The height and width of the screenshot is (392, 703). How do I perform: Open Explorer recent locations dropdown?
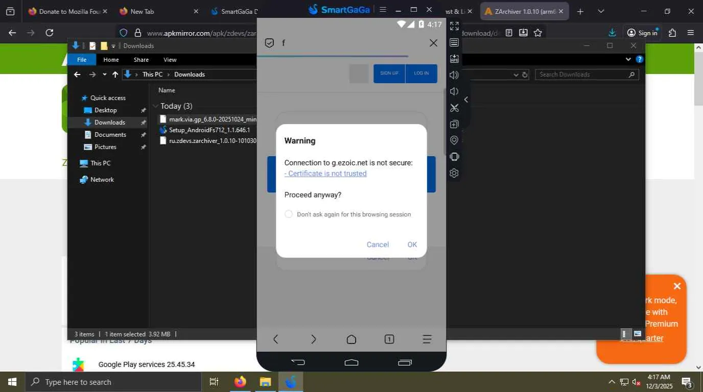click(105, 75)
